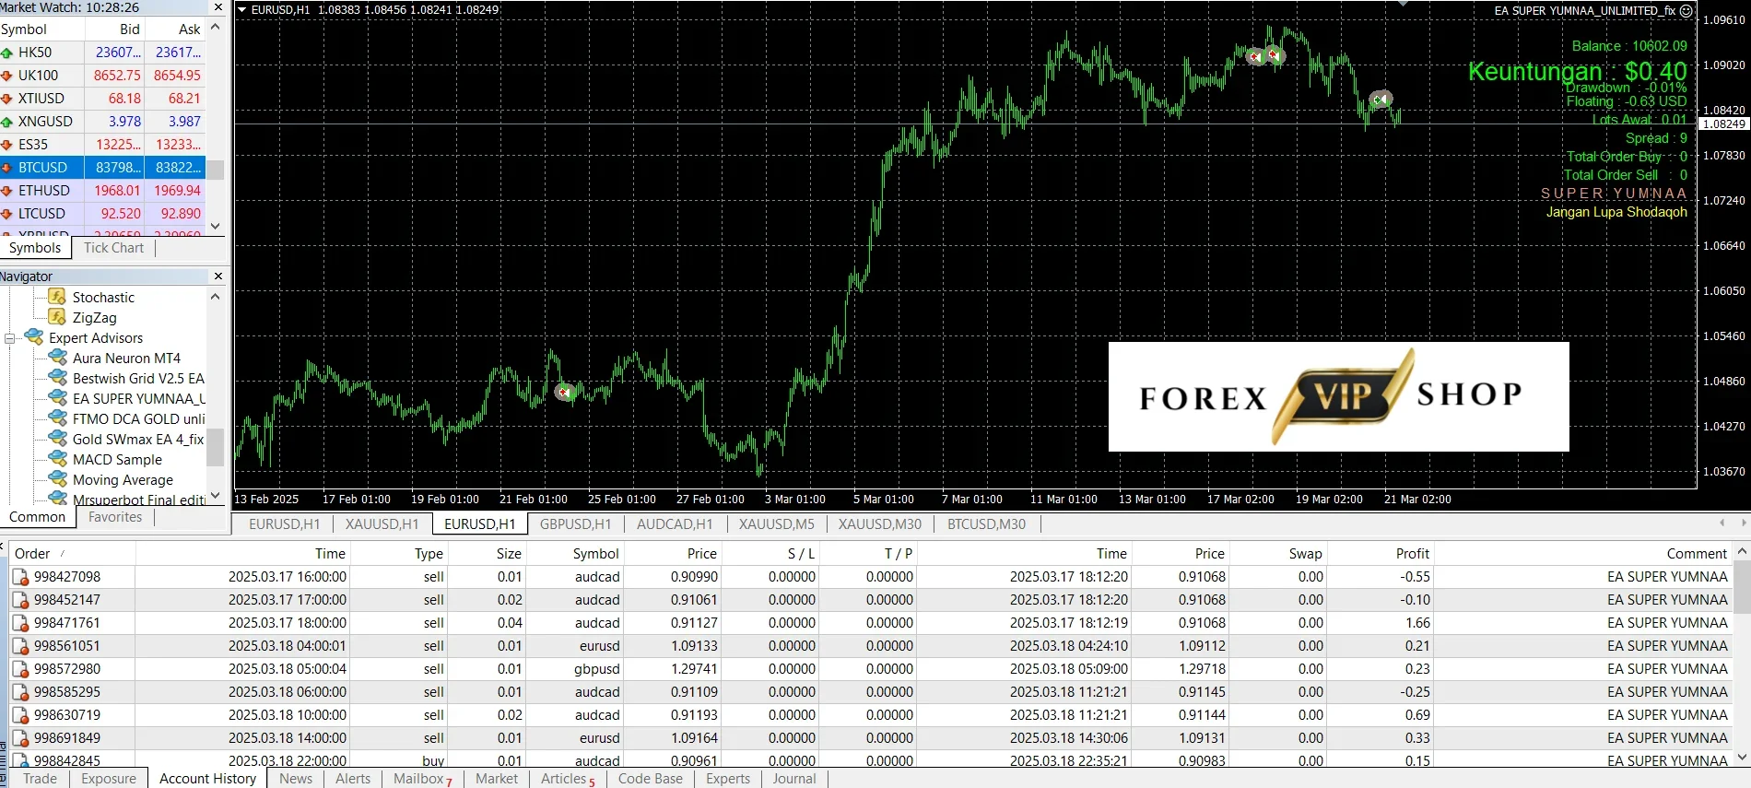This screenshot has height=788, width=1751.
Task: Click Navigator scroll-down arrow
Action: 216,495
